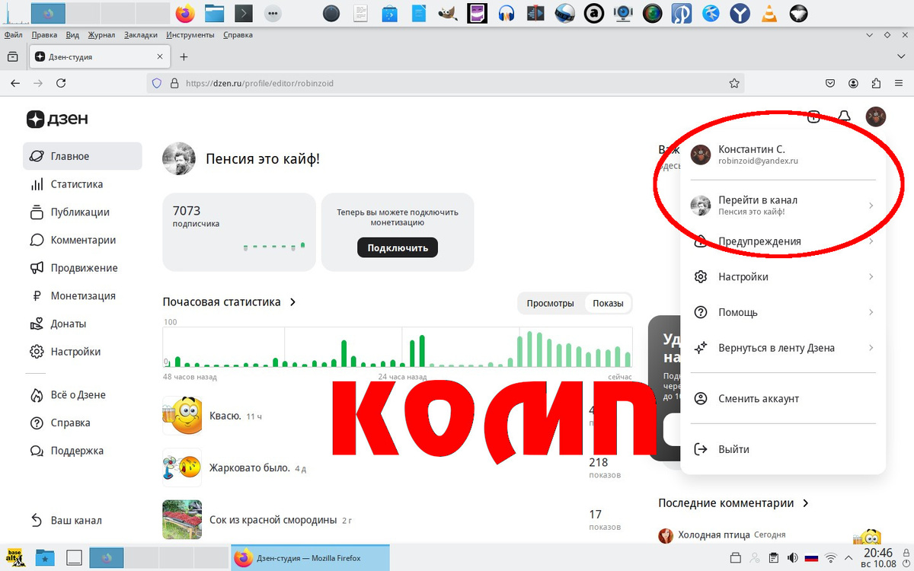Open Главное in the sidebar

pos(82,156)
